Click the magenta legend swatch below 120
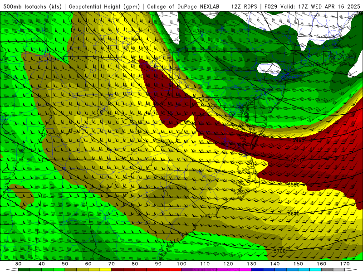This screenshot has height=272, width=363. pos(234,270)
